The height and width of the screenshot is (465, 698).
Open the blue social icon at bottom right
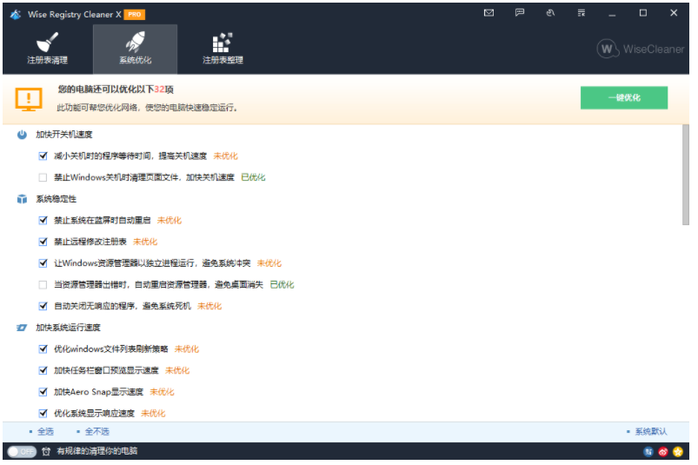click(x=648, y=452)
